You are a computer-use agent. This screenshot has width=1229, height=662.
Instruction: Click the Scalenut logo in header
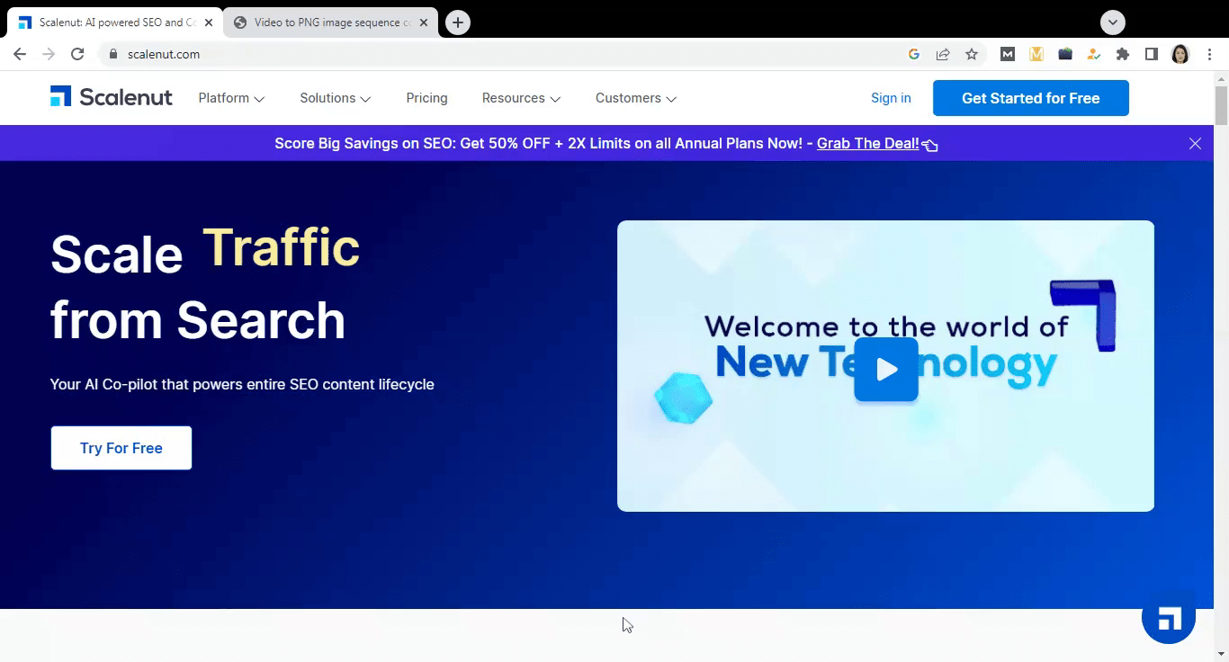(x=111, y=97)
